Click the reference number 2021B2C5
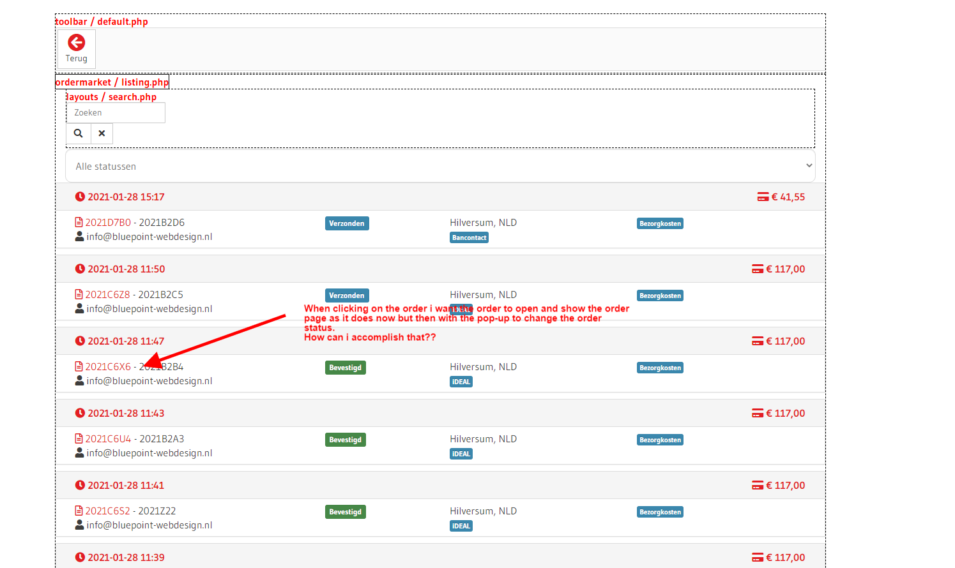The image size is (955, 568). click(x=161, y=294)
